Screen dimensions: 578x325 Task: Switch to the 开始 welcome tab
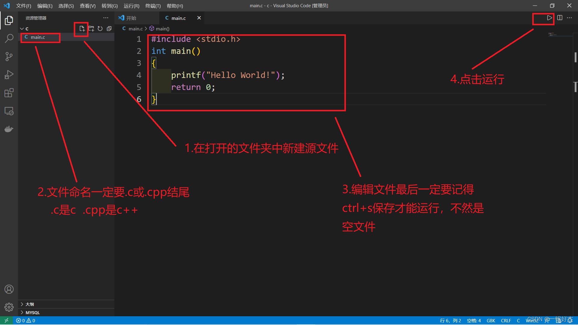click(x=137, y=18)
